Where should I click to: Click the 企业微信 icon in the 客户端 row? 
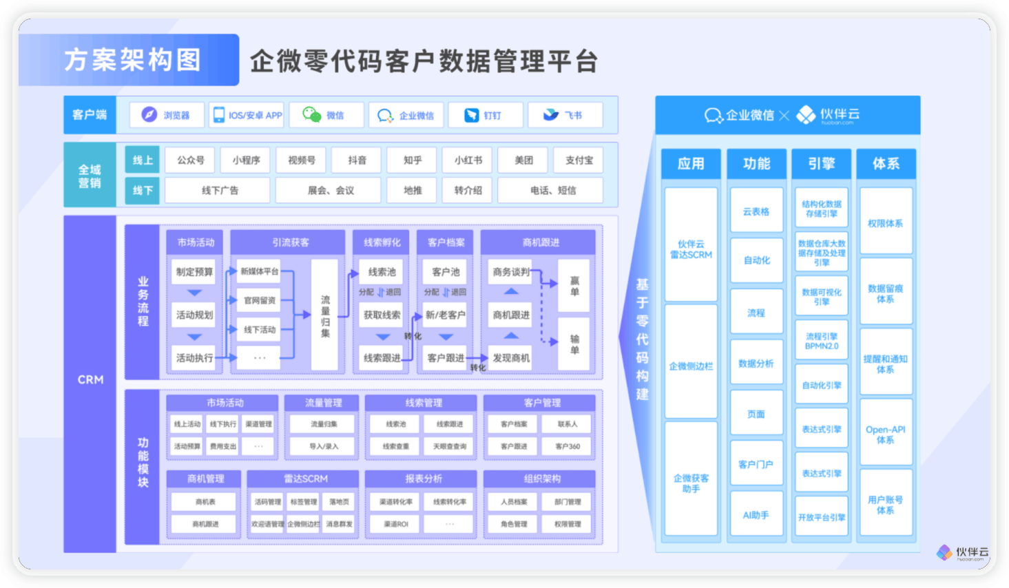[386, 115]
